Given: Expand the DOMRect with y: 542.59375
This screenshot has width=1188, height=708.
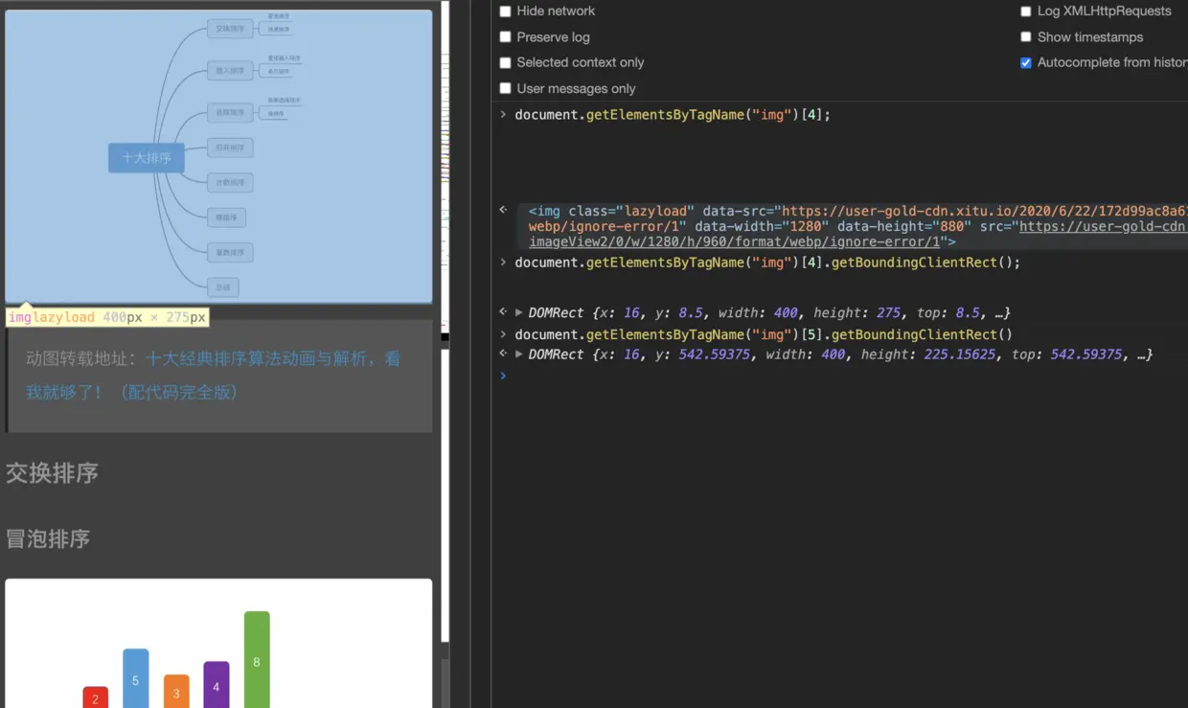Looking at the screenshot, I should click(519, 354).
